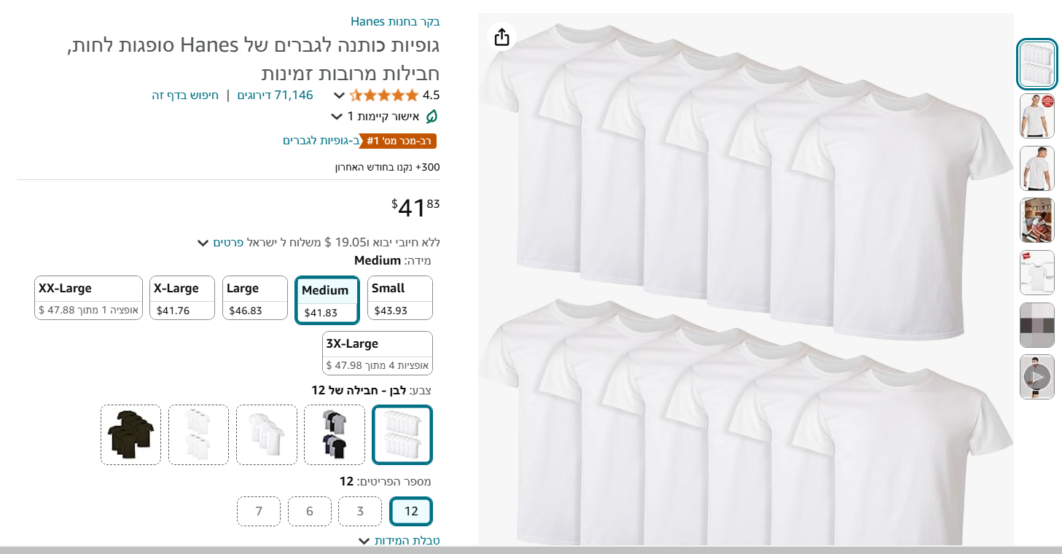Choose the X-Large size option

coord(182,298)
